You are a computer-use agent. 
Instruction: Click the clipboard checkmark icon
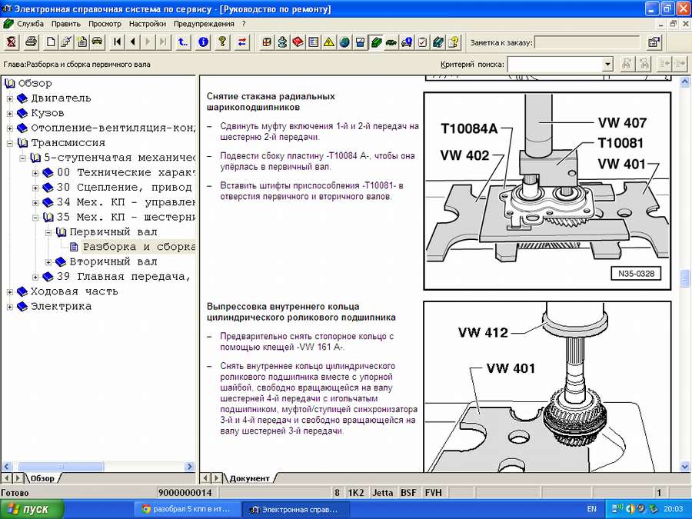422,42
